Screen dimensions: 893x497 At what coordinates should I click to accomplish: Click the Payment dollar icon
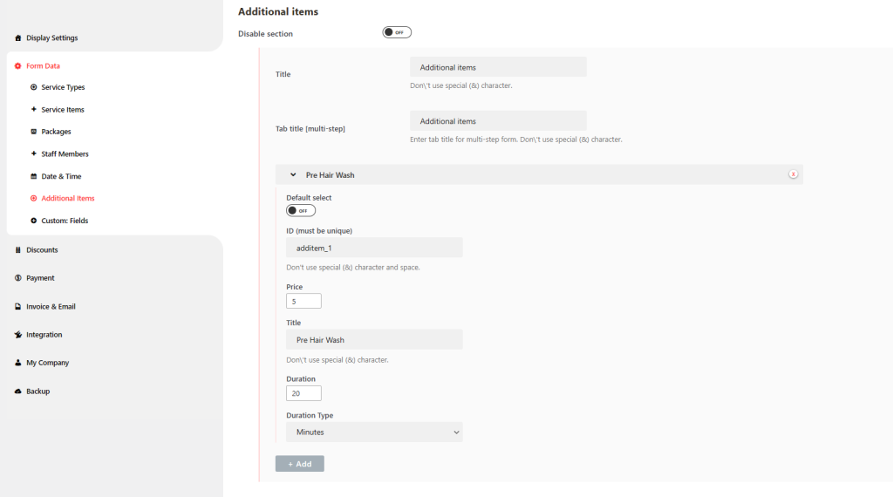[x=18, y=278]
